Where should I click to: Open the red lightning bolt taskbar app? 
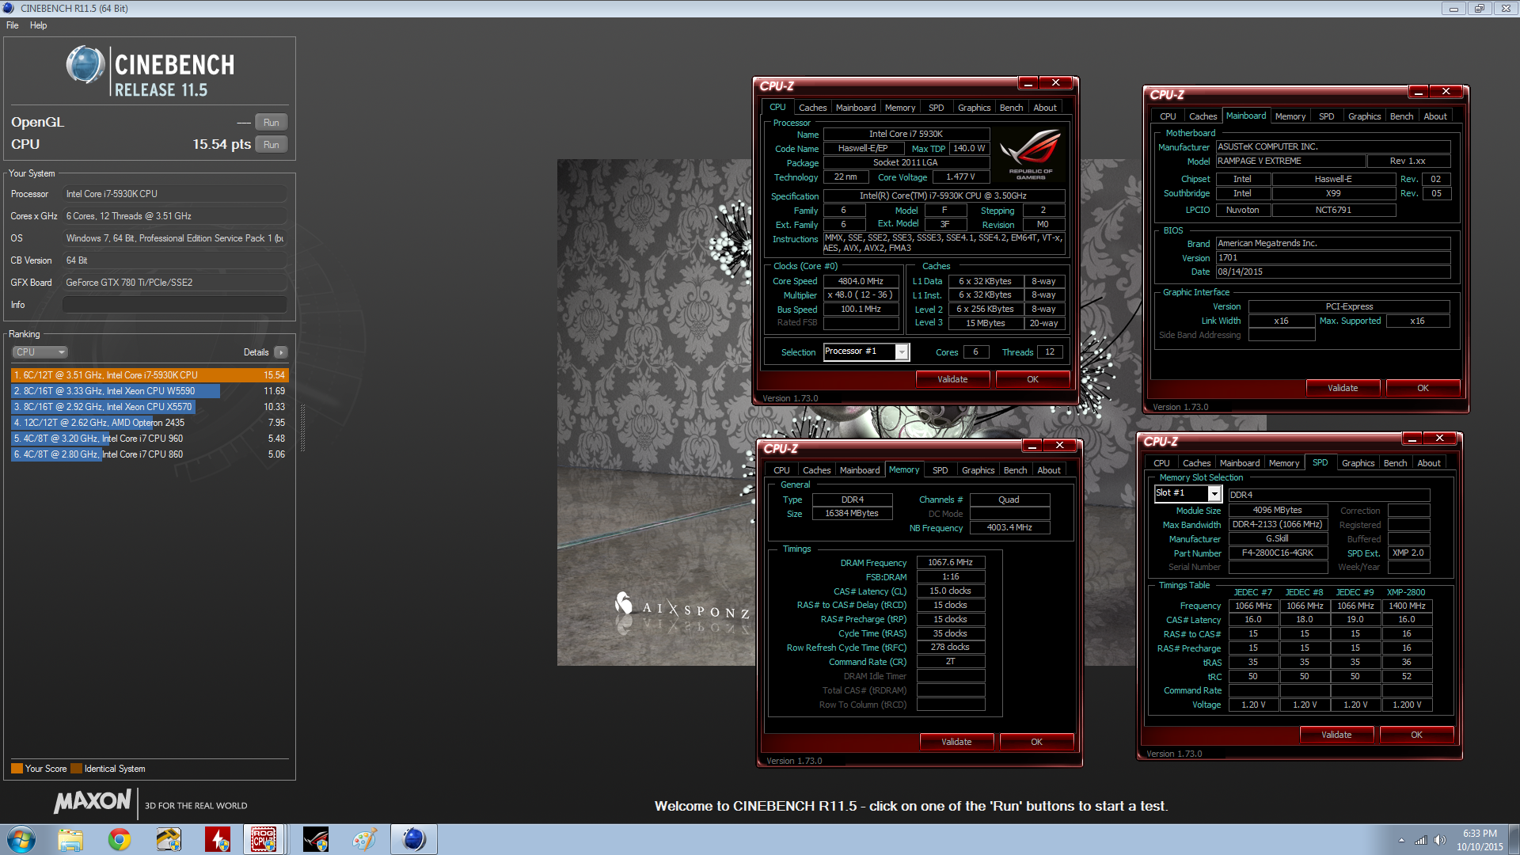[218, 839]
